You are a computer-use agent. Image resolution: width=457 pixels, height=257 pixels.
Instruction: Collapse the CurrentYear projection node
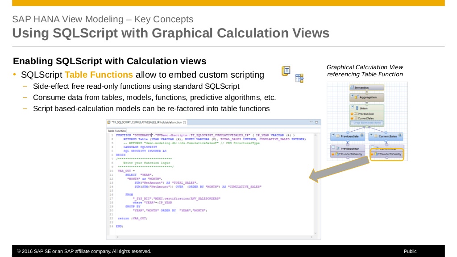coord(372,147)
